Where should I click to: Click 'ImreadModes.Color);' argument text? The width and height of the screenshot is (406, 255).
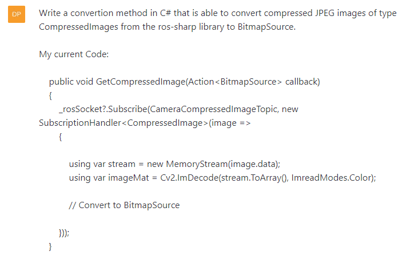pos(333,178)
